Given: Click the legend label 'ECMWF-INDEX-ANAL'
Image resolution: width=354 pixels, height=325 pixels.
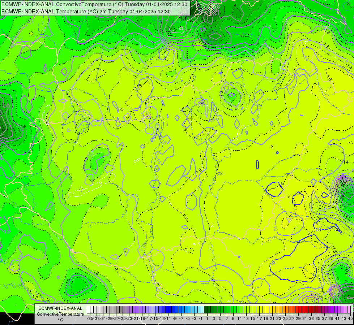Looking at the screenshot, I should [x=60, y=308].
